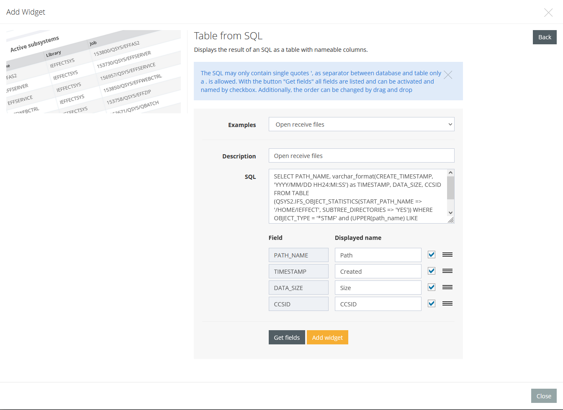The height and width of the screenshot is (410, 563).
Task: Toggle the CCSID field checkbox
Action: click(432, 303)
